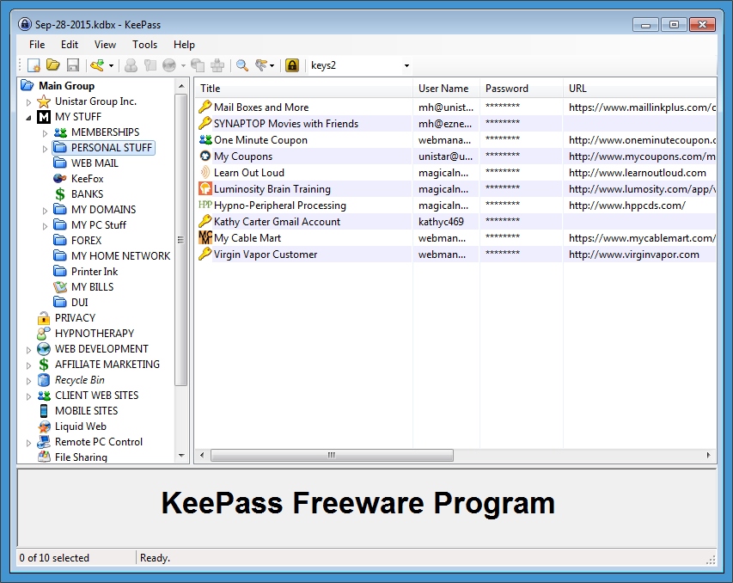The width and height of the screenshot is (733, 583).
Task: Click the MOBILE SITES phone icon
Action: pos(44,411)
